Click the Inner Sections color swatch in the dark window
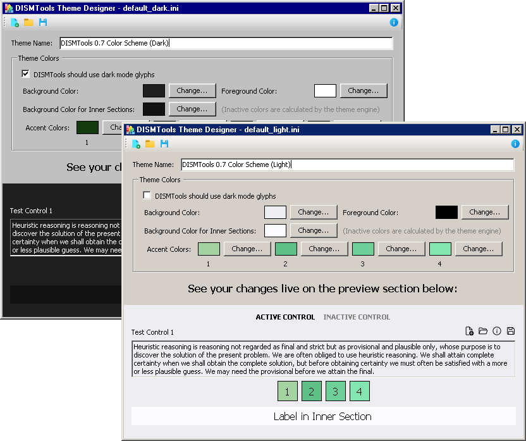 (x=154, y=109)
